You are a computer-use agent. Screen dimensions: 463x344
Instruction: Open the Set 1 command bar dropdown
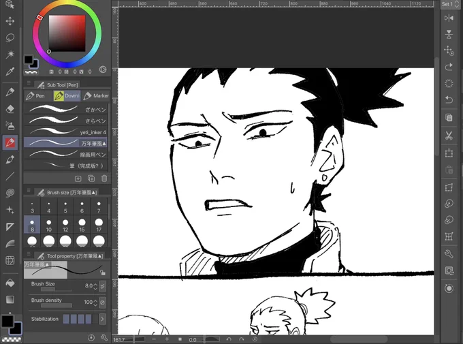coord(451,4)
